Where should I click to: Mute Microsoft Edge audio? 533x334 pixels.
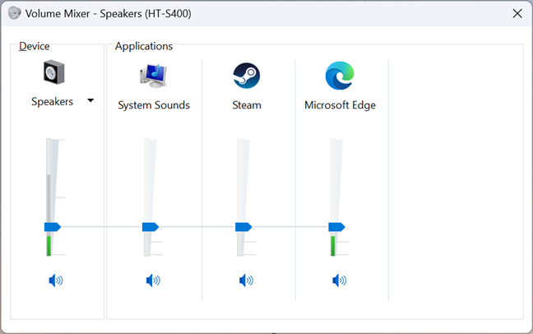339,281
